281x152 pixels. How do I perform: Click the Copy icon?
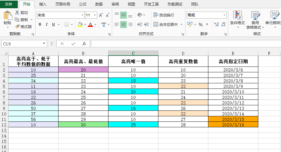point(17,20)
